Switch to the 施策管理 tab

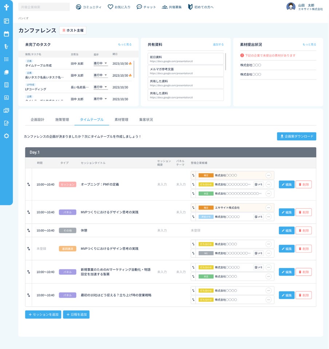[62, 120]
